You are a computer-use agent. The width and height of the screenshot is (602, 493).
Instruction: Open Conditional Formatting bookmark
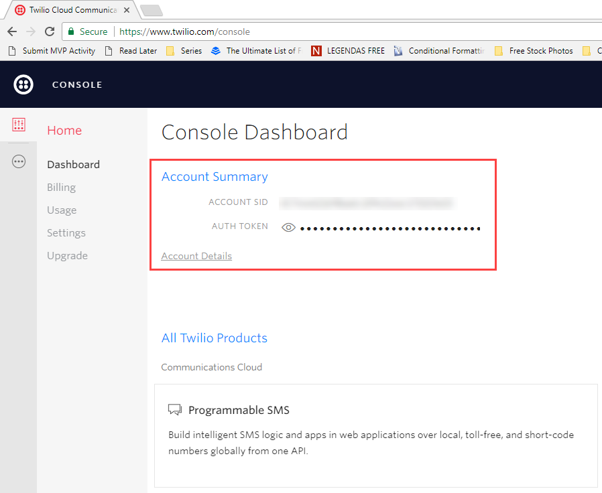click(x=439, y=51)
